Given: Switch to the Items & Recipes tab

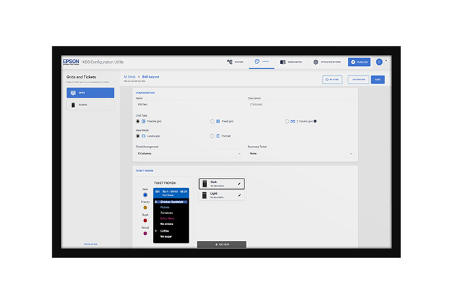Looking at the screenshot, I should [291, 62].
